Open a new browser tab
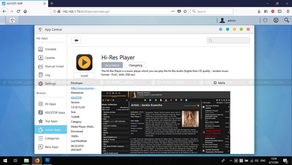292x165 pixels. 52,3
